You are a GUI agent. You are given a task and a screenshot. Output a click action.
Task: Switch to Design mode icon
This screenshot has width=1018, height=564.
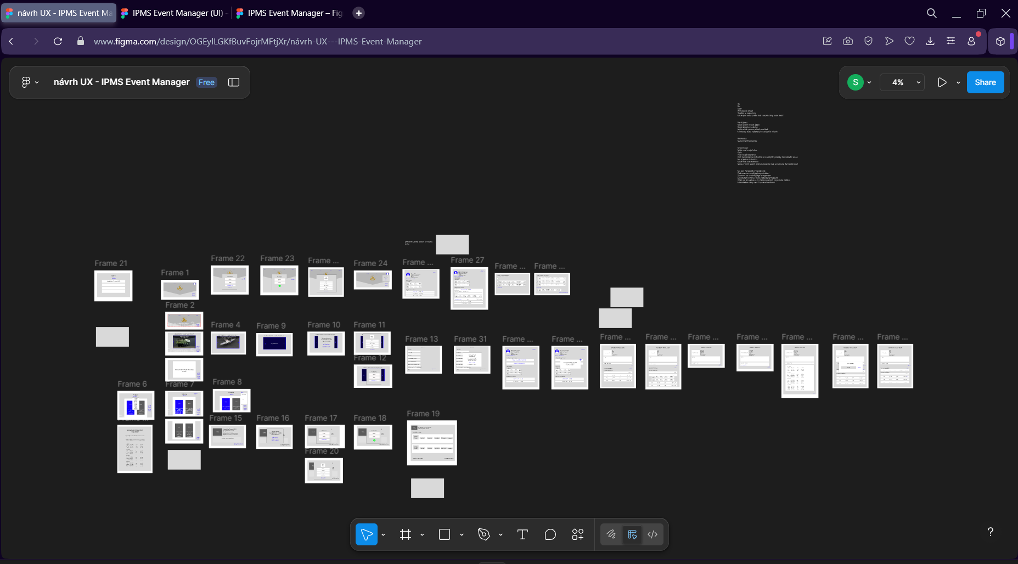point(632,534)
